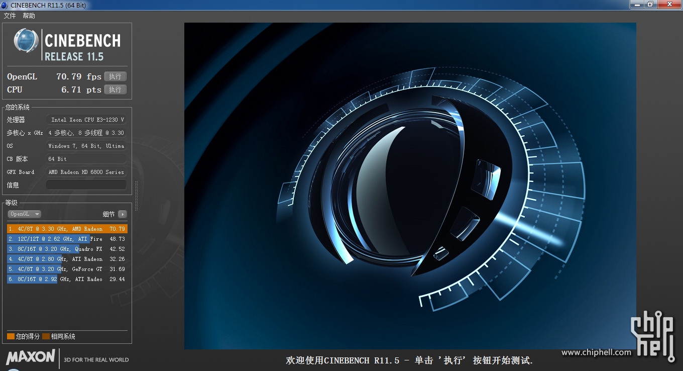Select ranking row 8C/16T @ 3.20 GHz Quadro FX
This screenshot has width=683, height=371.
click(67, 249)
